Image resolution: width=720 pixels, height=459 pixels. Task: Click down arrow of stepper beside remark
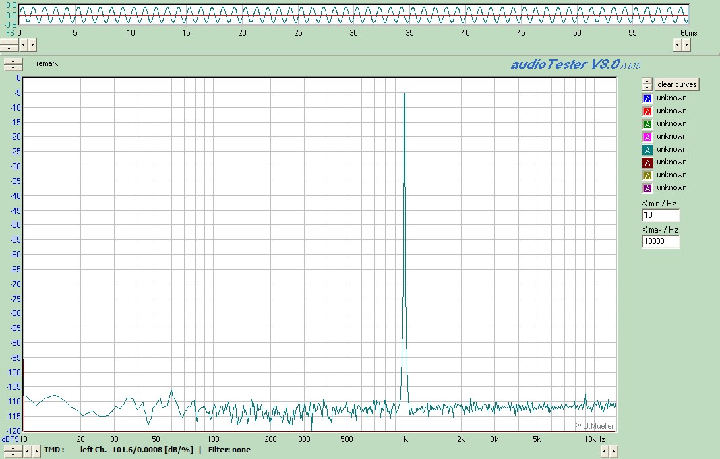tap(13, 68)
